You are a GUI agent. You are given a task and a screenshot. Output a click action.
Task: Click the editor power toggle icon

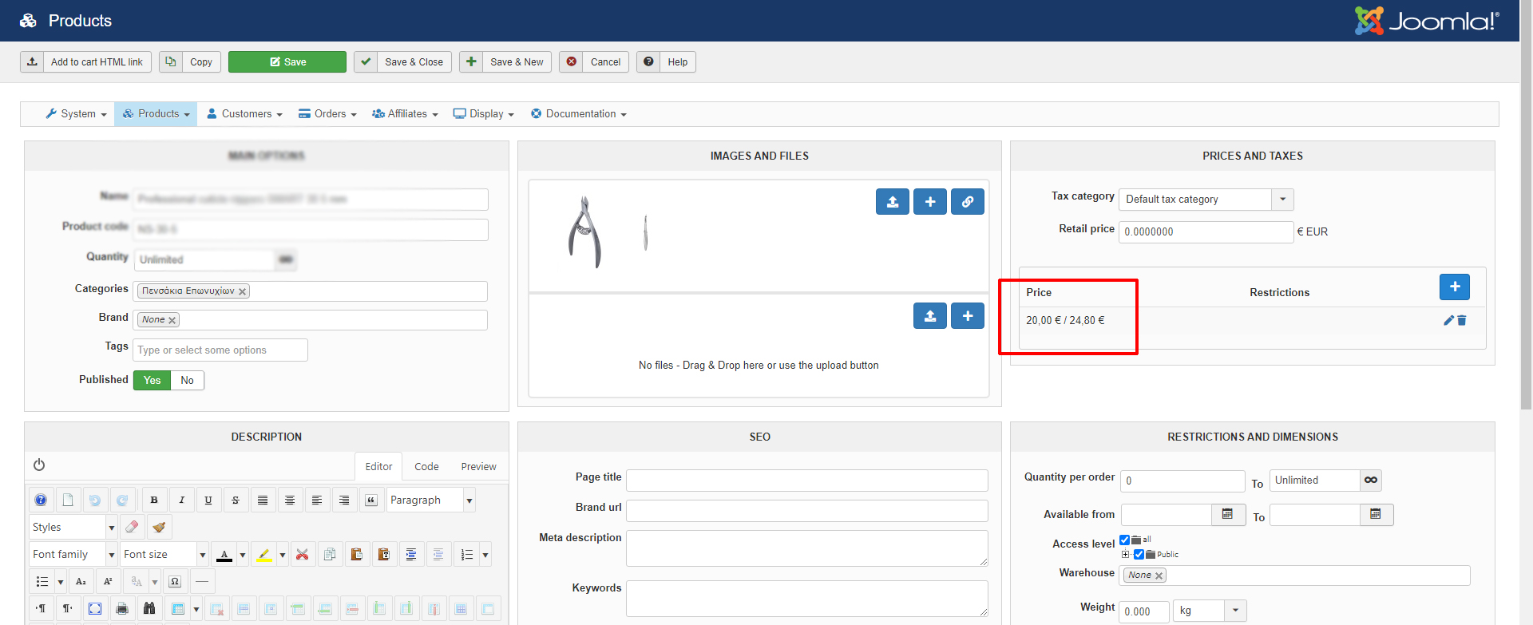(x=39, y=465)
